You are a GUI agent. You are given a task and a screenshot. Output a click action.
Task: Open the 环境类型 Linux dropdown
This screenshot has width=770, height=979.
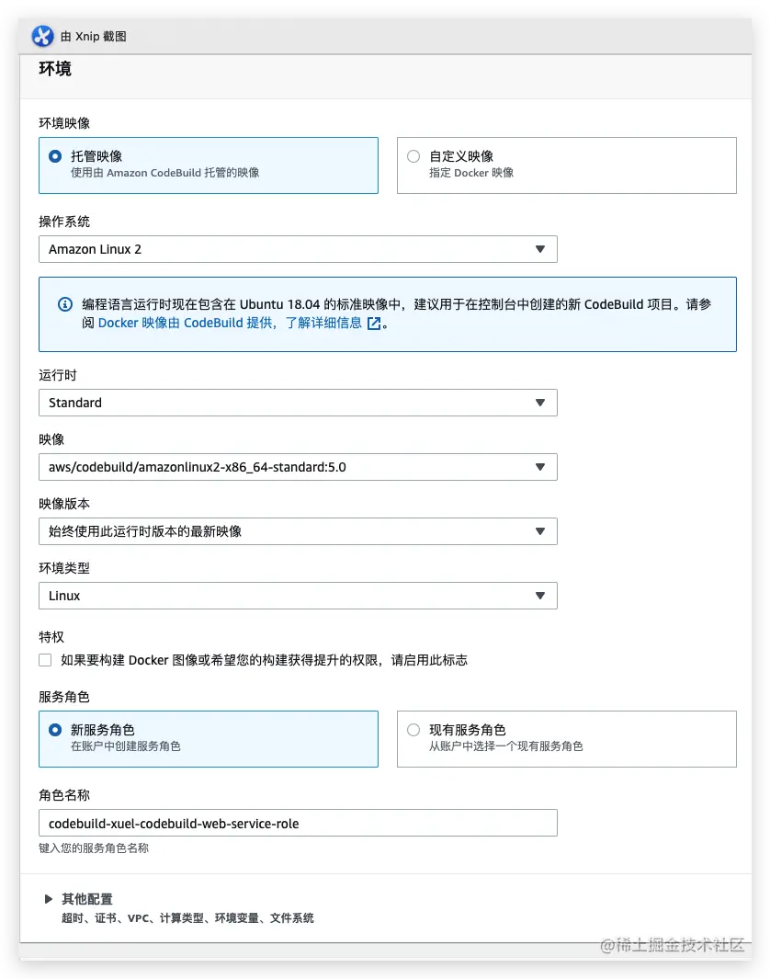pyautogui.click(x=298, y=596)
